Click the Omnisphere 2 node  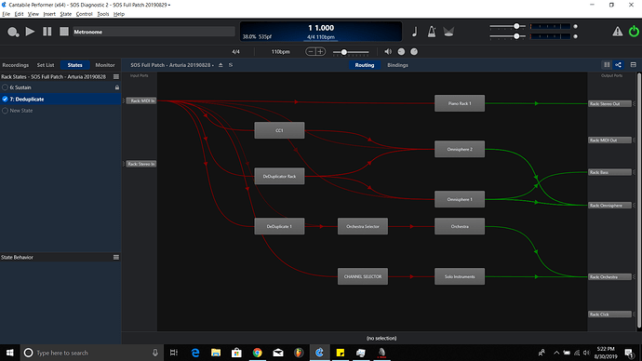coord(460,150)
